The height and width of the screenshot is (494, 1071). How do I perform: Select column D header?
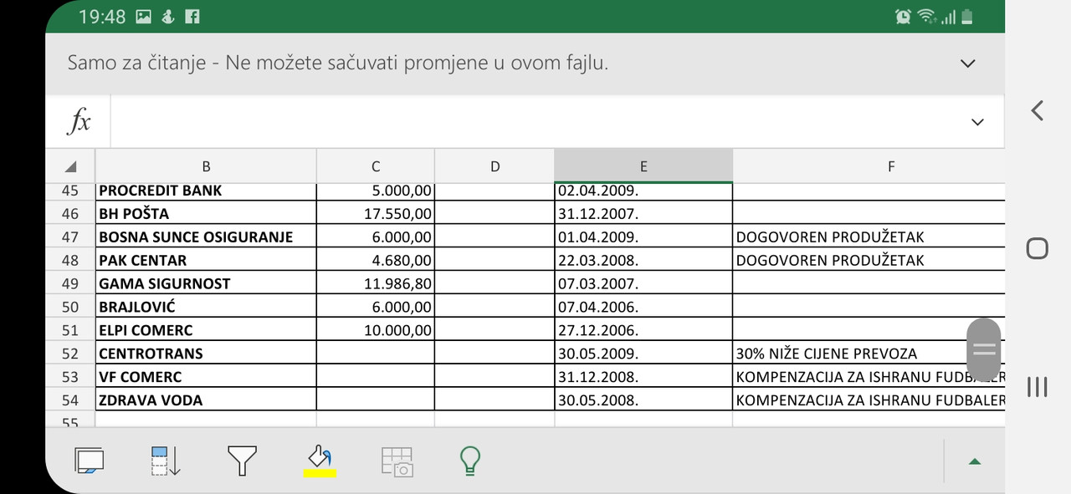pos(495,166)
